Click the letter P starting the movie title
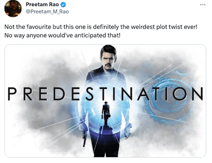 pos(13,93)
